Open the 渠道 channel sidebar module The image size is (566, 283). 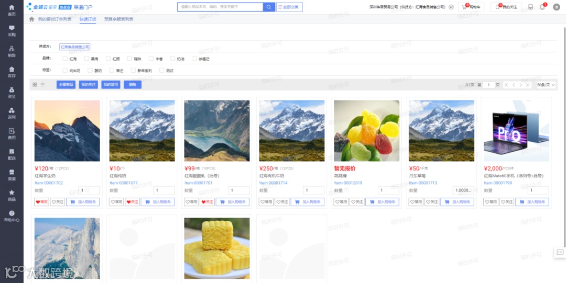pyautogui.click(x=12, y=175)
